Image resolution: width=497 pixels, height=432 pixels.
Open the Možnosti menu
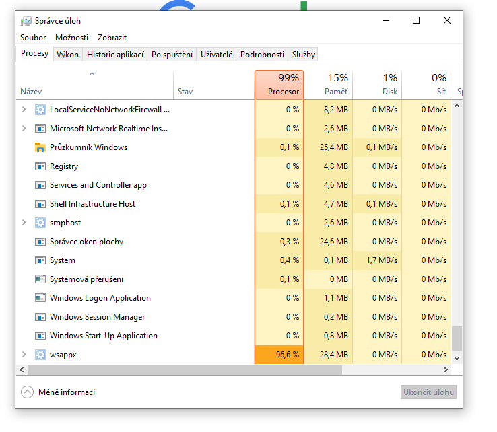pyautogui.click(x=71, y=38)
